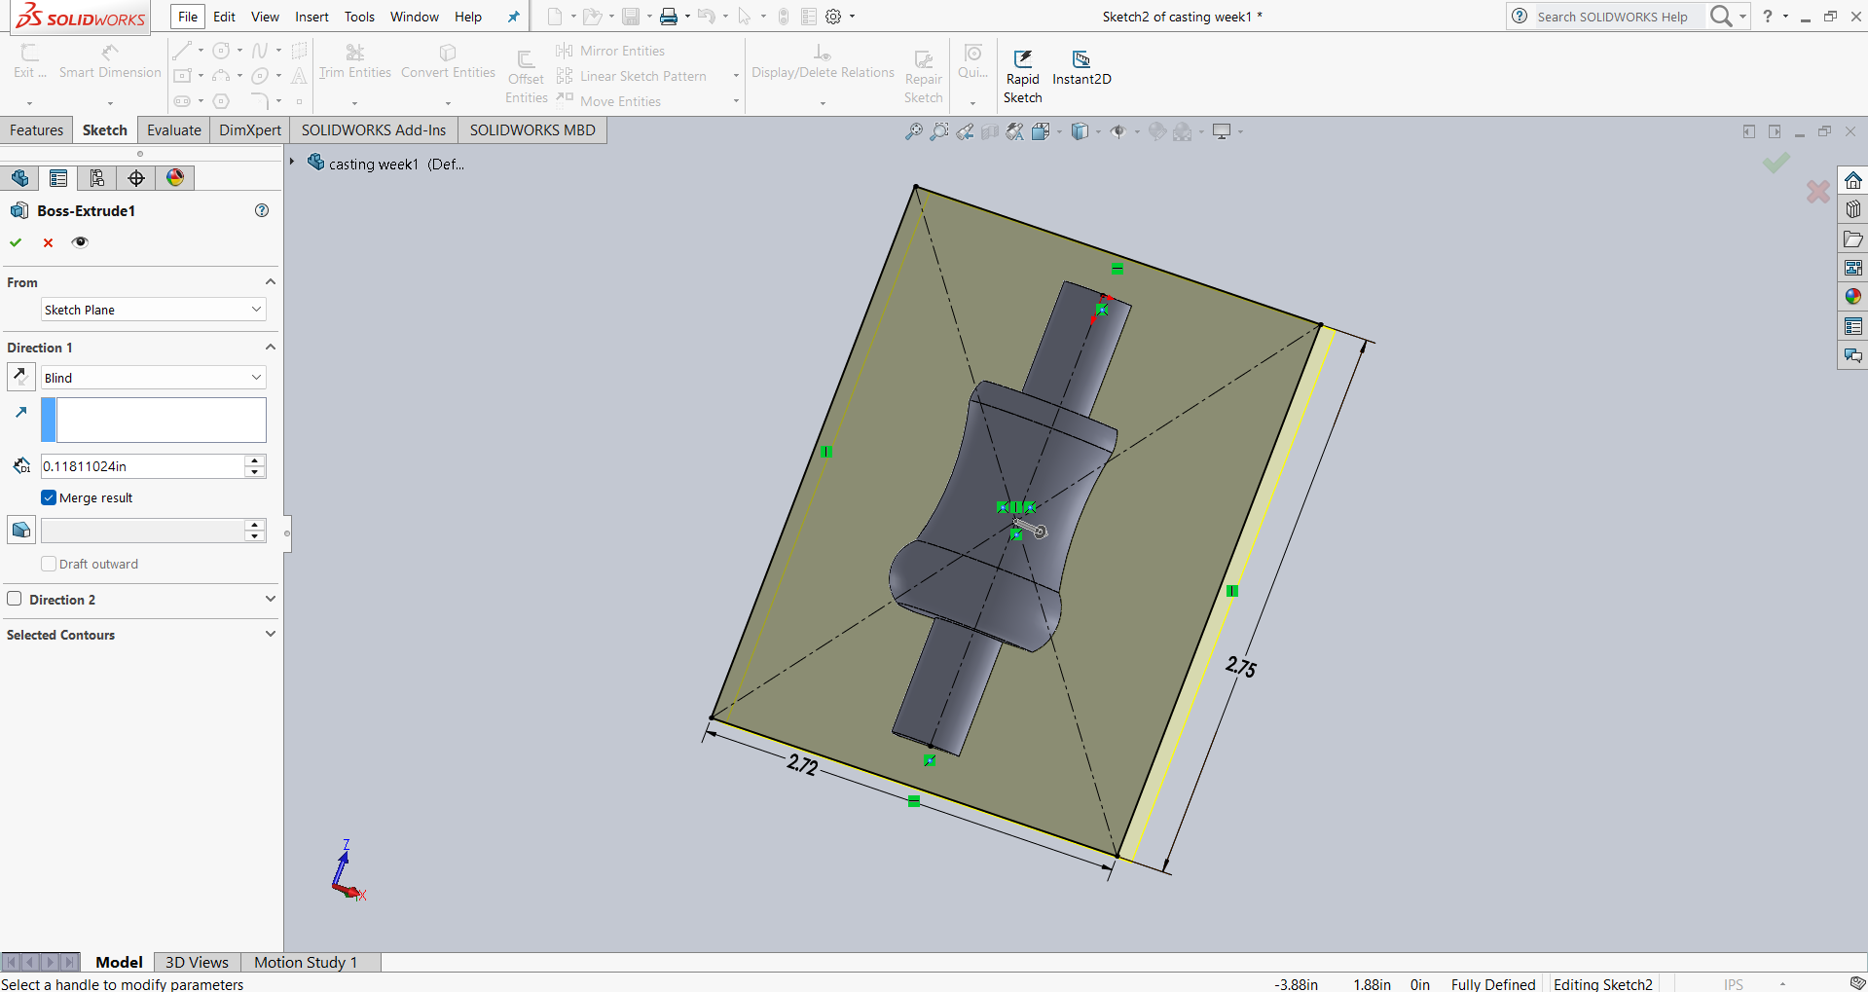Click Dynamic Annotation Views icon
Image resolution: width=1868 pixels, height=992 pixels.
[x=1015, y=131]
